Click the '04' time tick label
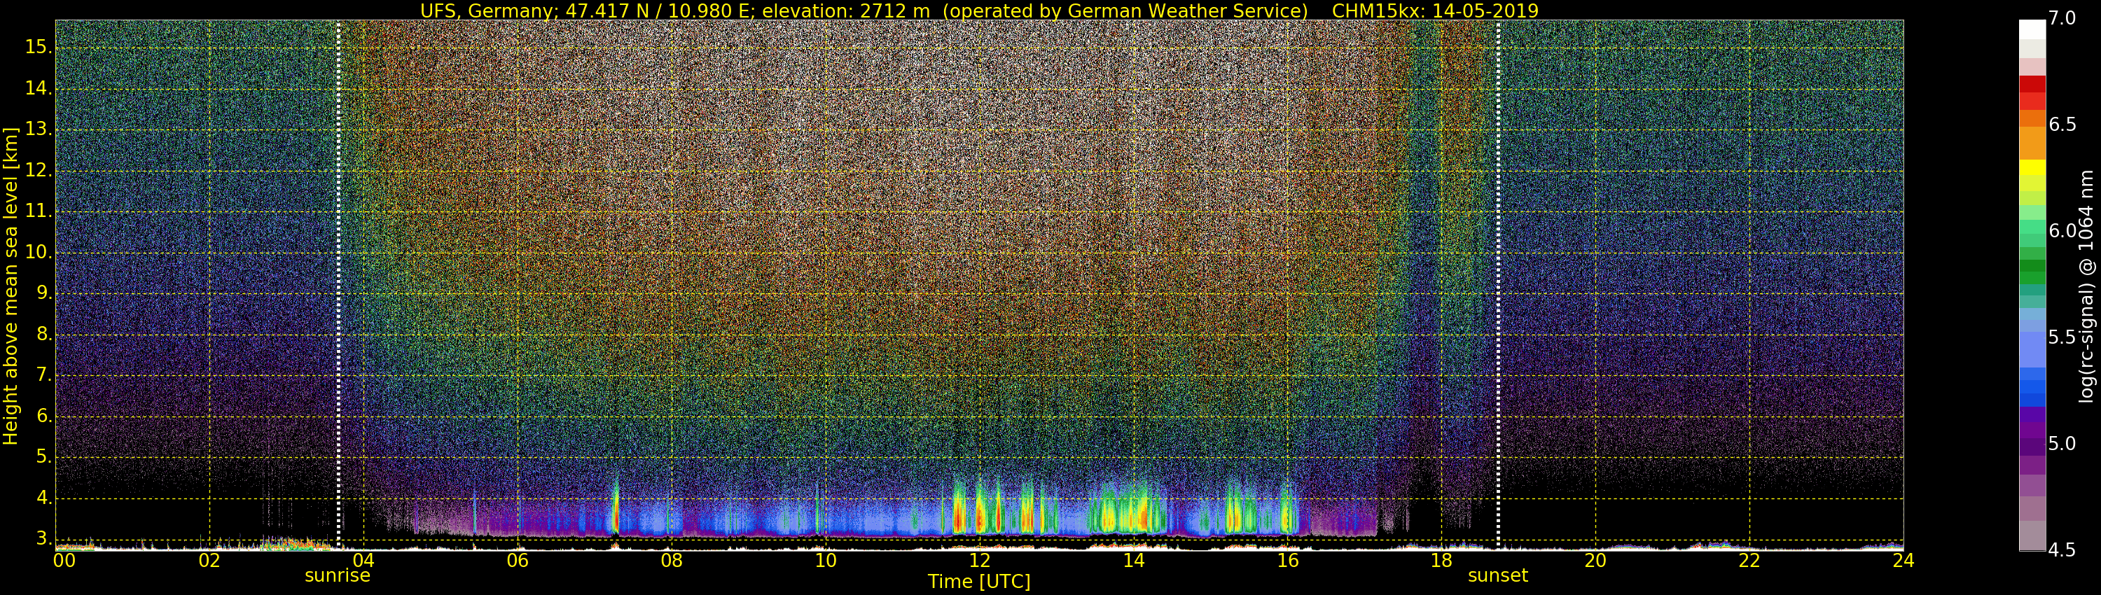 (x=363, y=561)
